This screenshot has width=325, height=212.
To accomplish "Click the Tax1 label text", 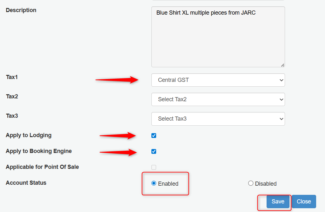I will [12, 77].
